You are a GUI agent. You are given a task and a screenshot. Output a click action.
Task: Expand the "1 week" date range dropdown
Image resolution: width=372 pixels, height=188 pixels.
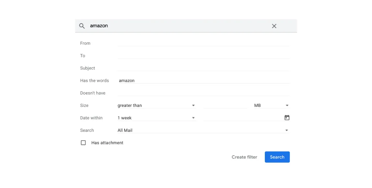pyautogui.click(x=156, y=118)
